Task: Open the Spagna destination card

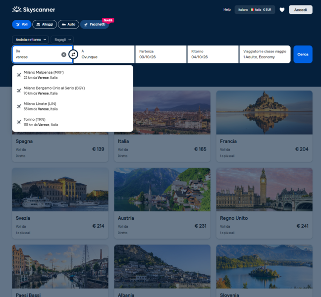Action: pos(60,148)
